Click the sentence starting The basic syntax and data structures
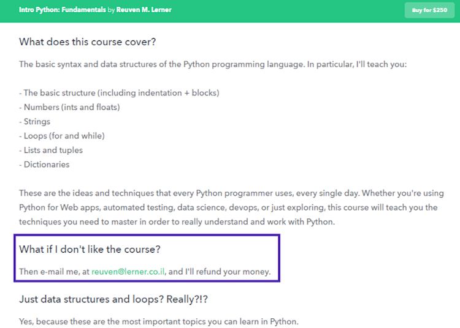 [213, 64]
